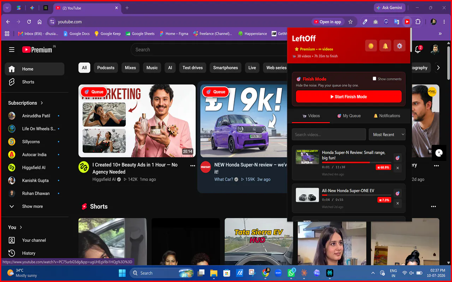Click the bell icon in LeftOff header

coord(385,46)
